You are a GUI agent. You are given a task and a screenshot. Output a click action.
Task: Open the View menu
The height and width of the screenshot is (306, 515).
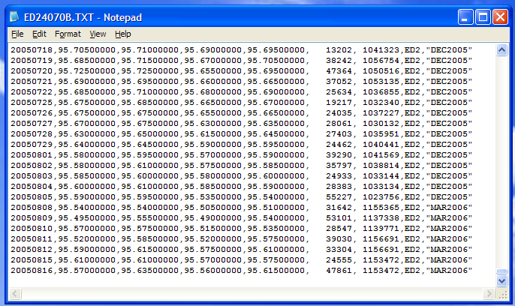click(98, 34)
